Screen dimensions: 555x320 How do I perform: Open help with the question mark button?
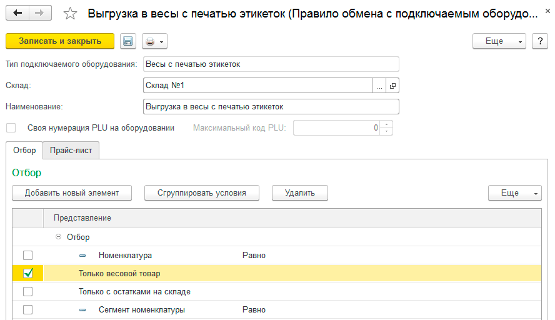(539, 41)
